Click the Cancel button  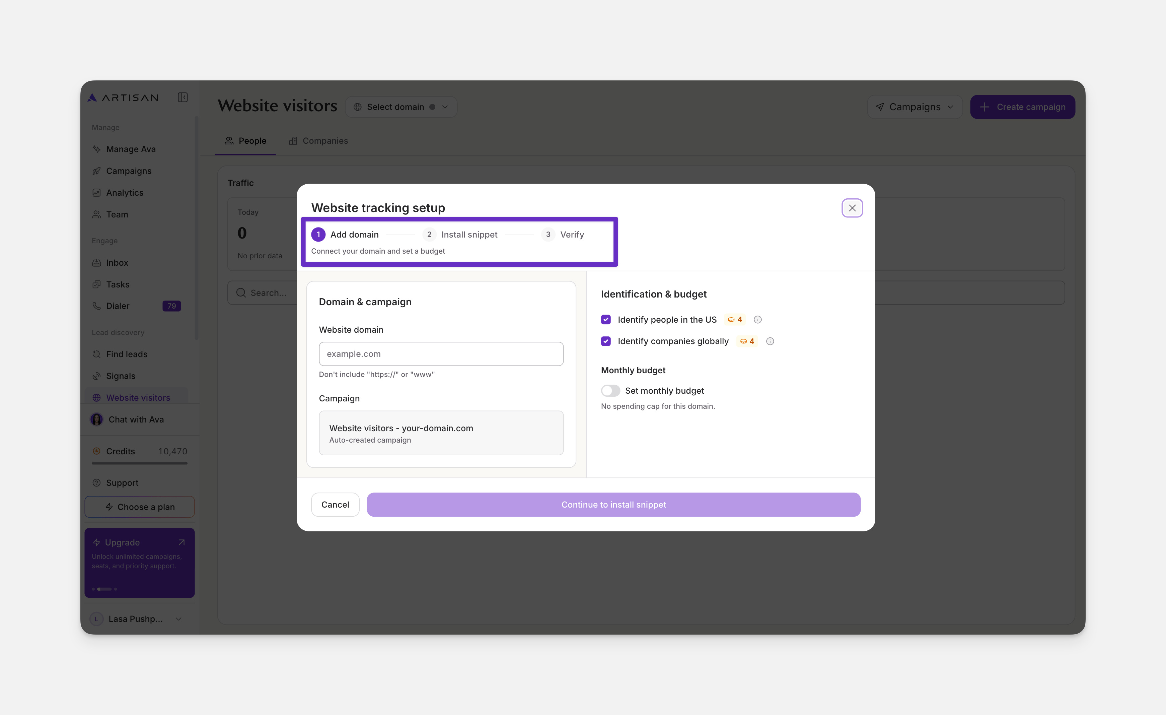(x=335, y=505)
